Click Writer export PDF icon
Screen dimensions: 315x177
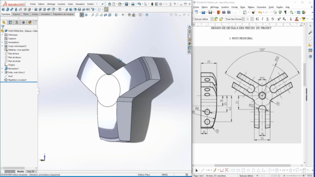tap(219, 12)
